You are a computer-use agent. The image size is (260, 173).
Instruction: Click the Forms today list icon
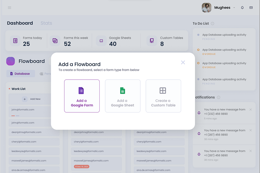point(15,41)
